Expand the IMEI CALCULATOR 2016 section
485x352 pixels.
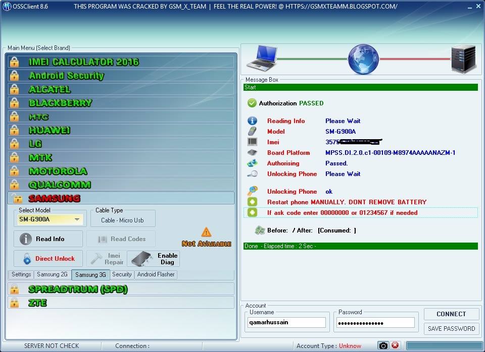[x=121, y=62]
